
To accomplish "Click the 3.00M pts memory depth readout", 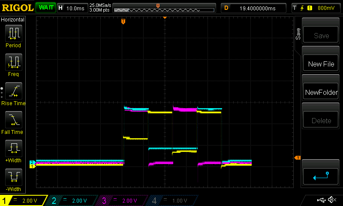I will 99,10.
